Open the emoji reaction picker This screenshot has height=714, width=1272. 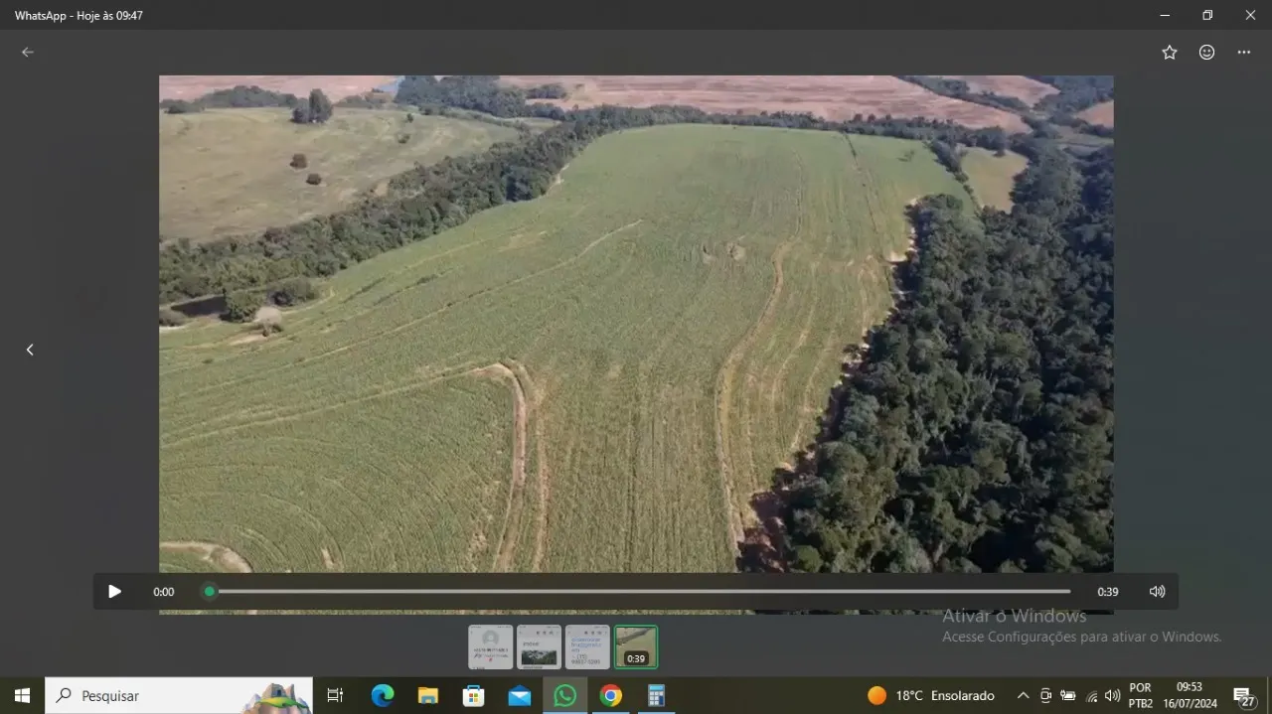click(x=1206, y=53)
